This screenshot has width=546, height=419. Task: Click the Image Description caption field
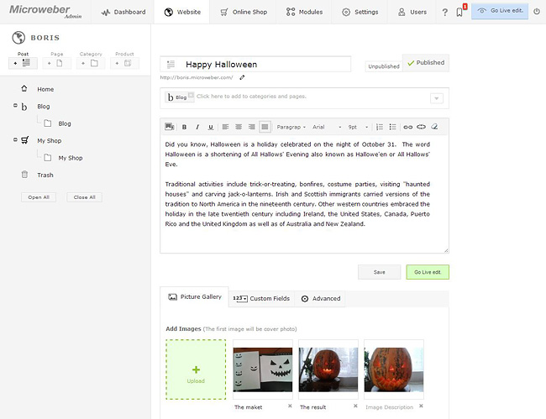point(389,407)
